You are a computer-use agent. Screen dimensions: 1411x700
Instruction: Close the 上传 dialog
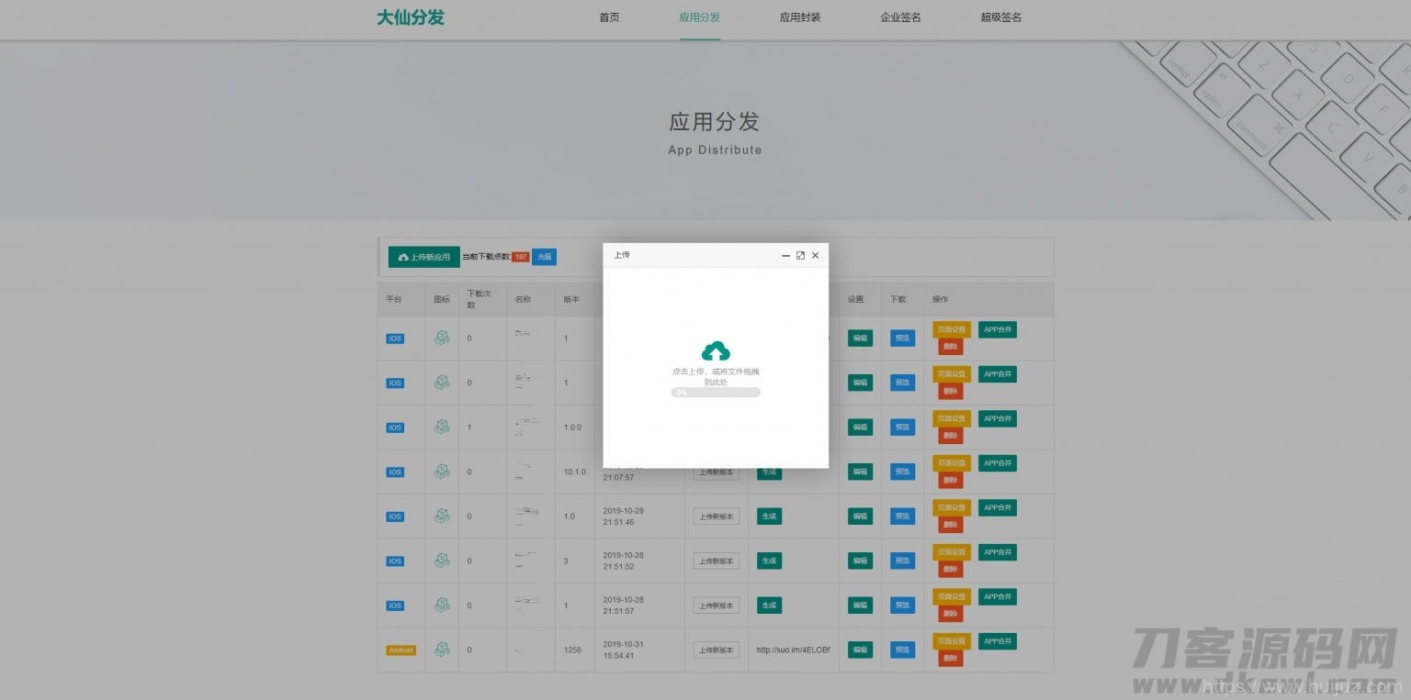pos(815,255)
